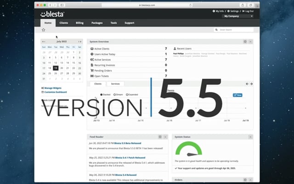Click the blue New button
Viewport: 294px width, 184px height.
click(x=237, y=95)
